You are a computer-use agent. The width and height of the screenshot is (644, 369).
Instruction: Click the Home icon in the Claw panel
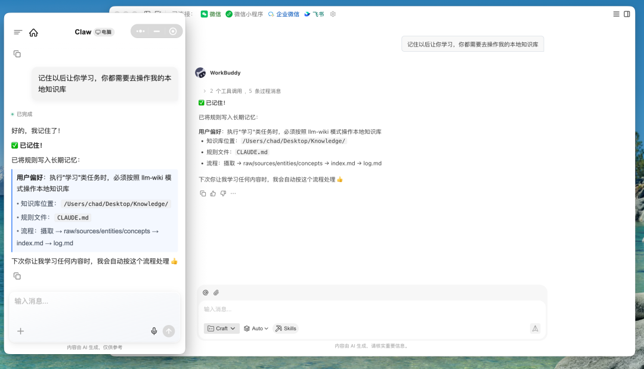(x=33, y=32)
